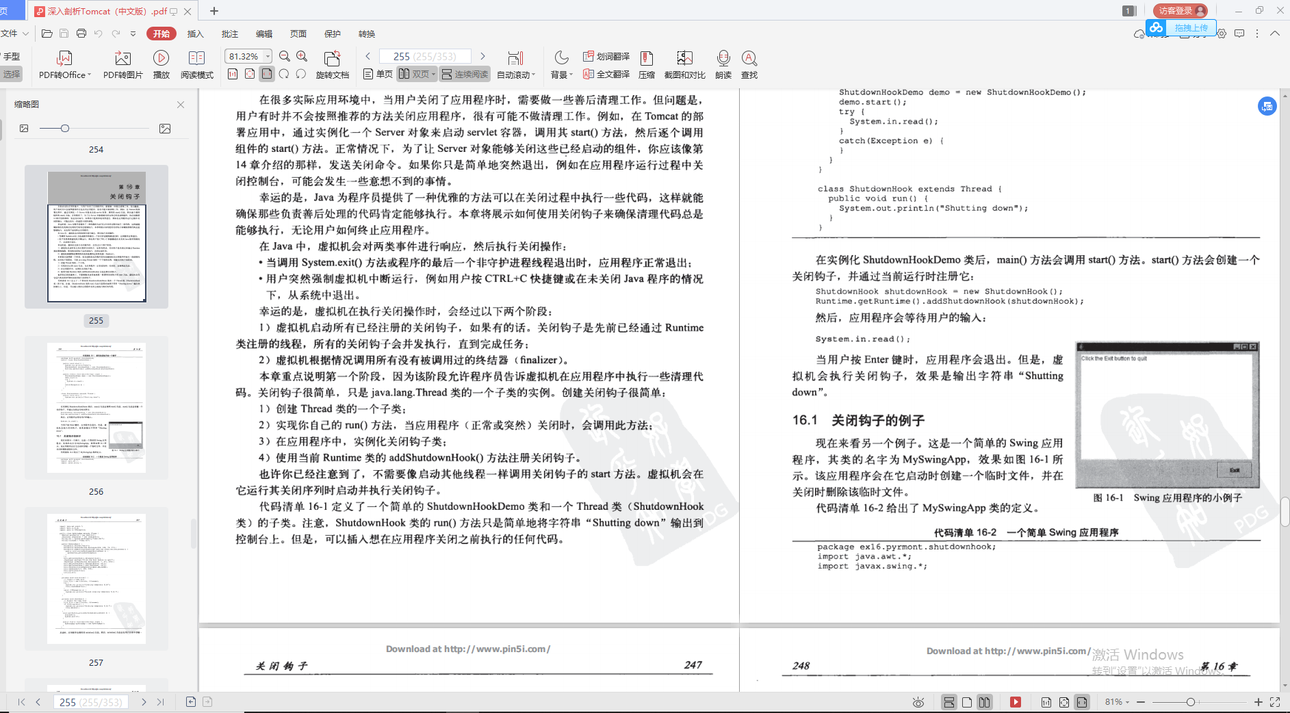The height and width of the screenshot is (713, 1290).
Task: Jump to the last page from the status bar
Action: click(x=161, y=702)
